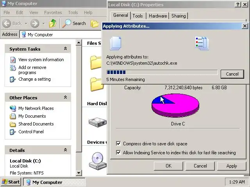Image resolution: width=250 pixels, height=187 pixels.
Task: Click My Documents folder icon
Action: click(x=13, y=116)
